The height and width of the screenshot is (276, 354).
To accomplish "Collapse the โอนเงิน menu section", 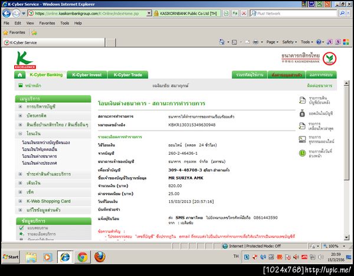I will click(x=20, y=134).
